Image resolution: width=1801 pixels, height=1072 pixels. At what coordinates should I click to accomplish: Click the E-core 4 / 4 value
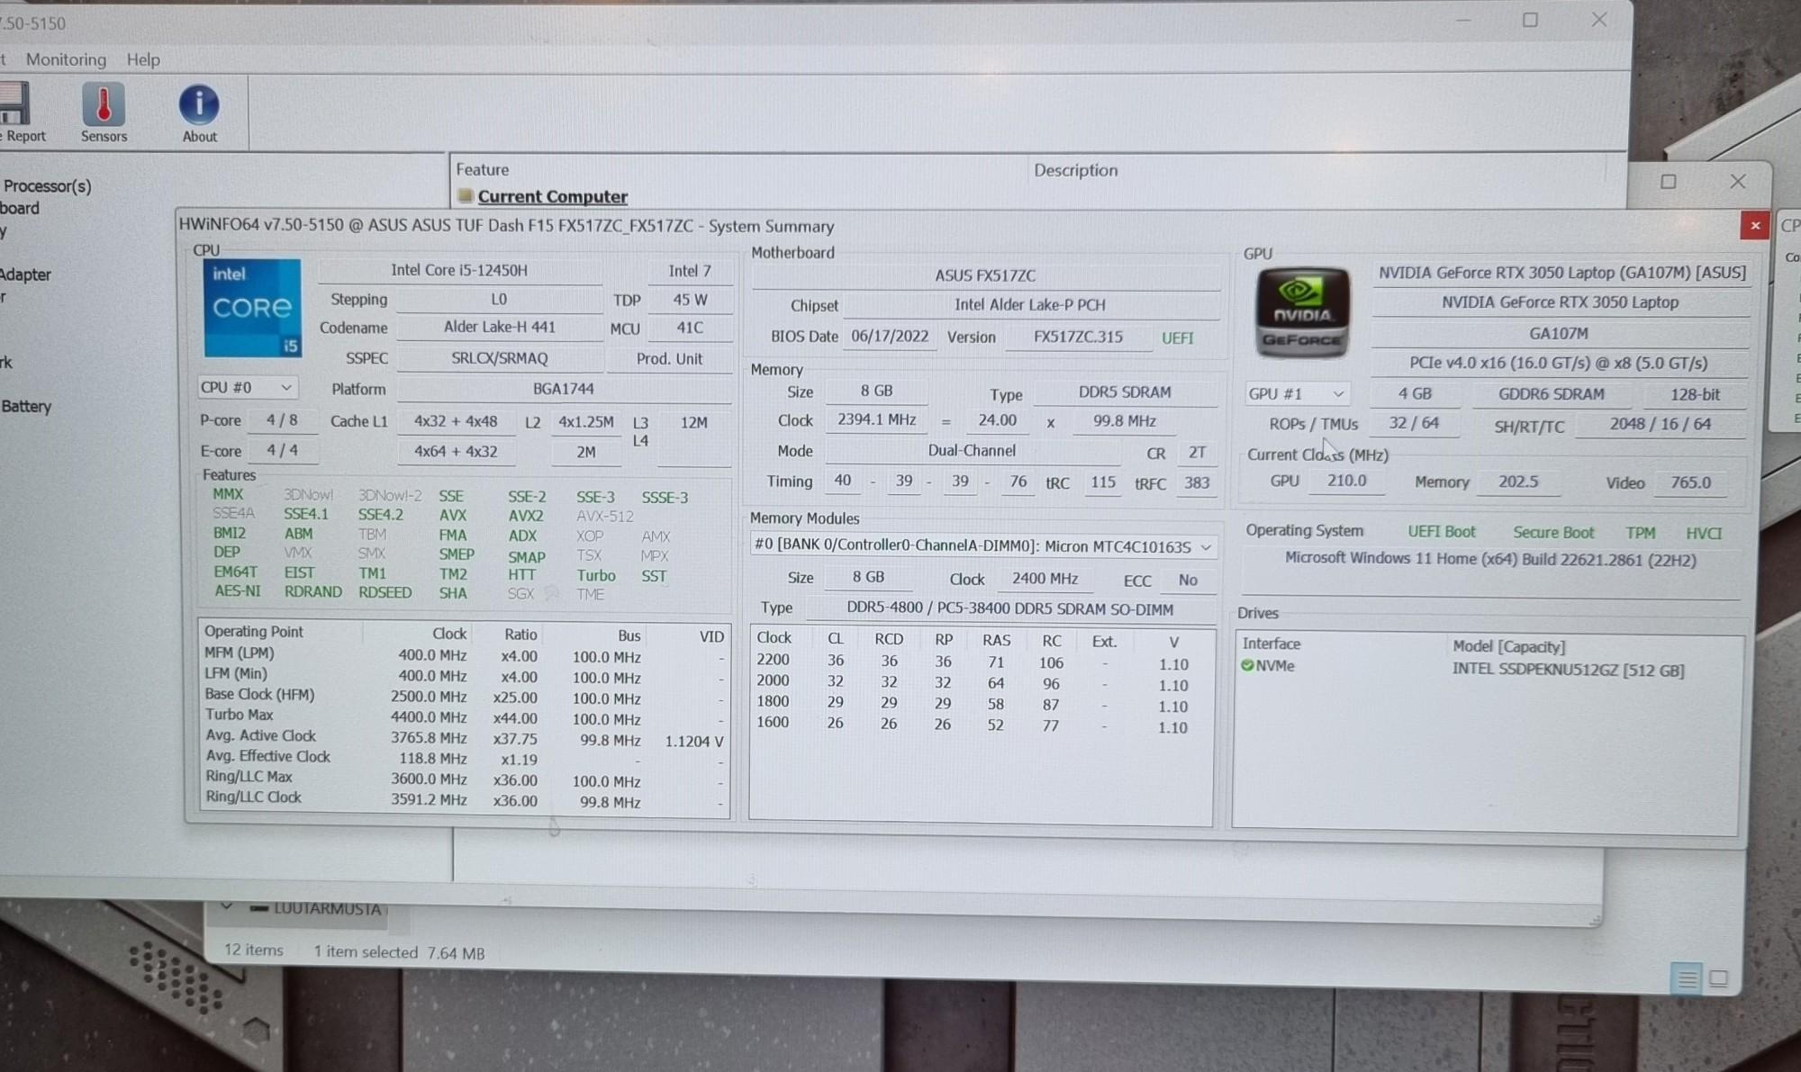[x=282, y=450]
